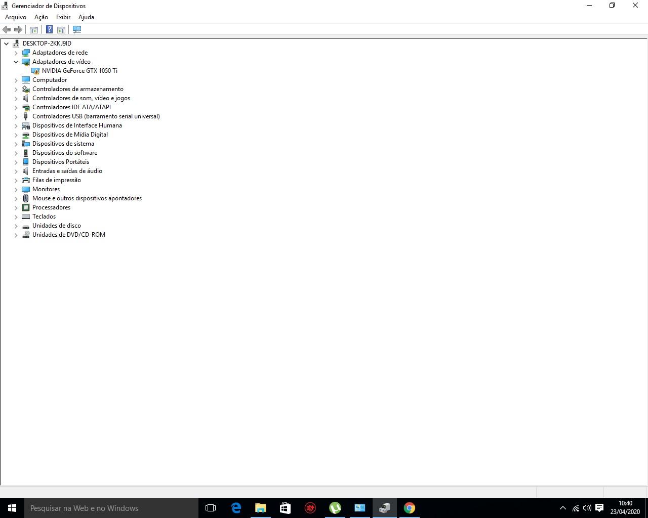
Task: Open the Ajuda menu
Action: [86, 17]
